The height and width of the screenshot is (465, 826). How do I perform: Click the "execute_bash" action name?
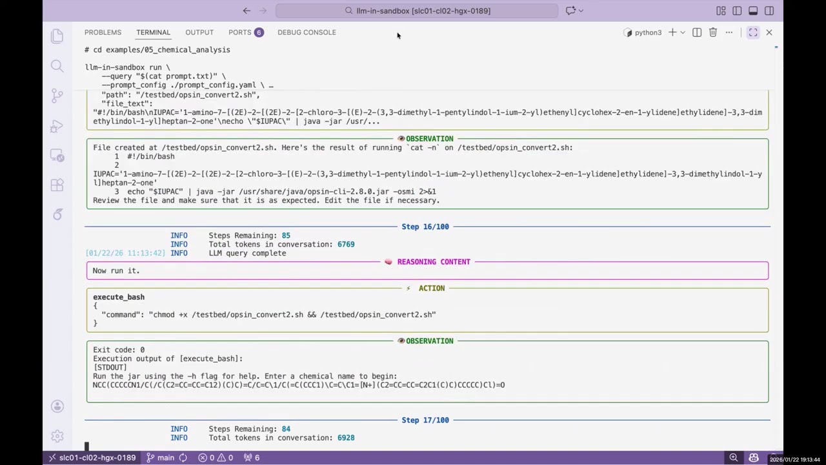pyautogui.click(x=119, y=297)
